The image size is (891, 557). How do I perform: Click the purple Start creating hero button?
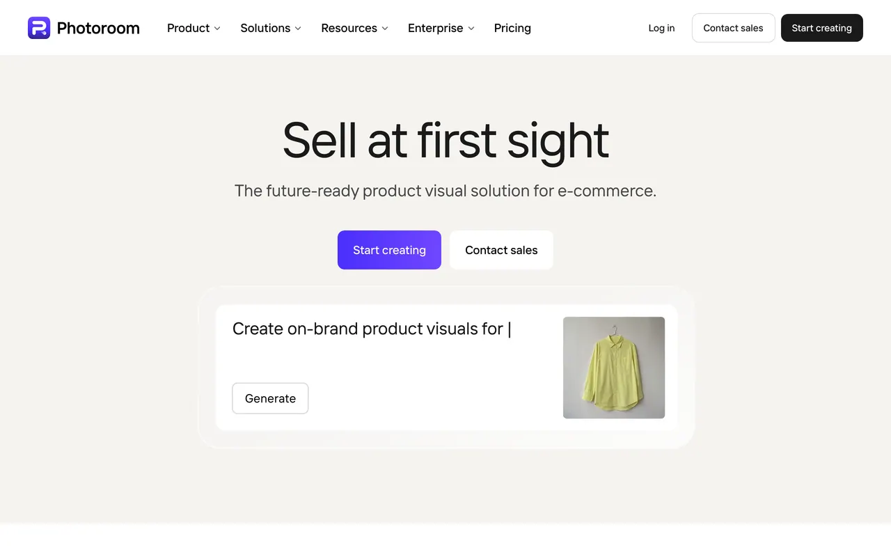click(x=389, y=250)
